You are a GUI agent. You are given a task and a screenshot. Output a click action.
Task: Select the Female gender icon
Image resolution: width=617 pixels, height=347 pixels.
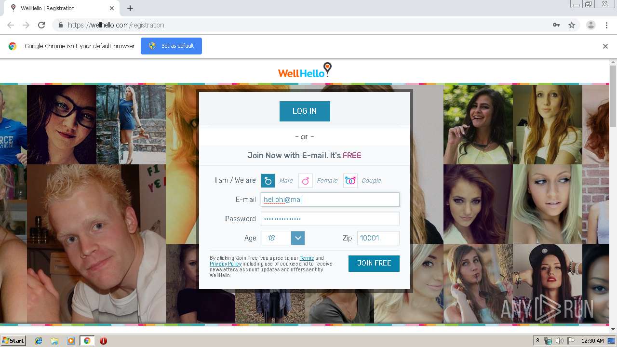[306, 181]
